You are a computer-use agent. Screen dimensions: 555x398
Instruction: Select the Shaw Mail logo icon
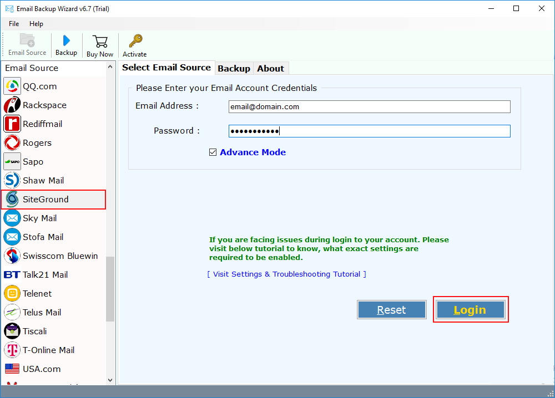point(12,180)
